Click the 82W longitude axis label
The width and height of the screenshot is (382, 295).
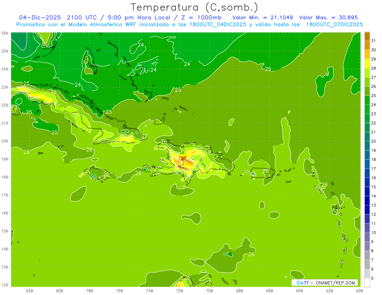coord(29,291)
